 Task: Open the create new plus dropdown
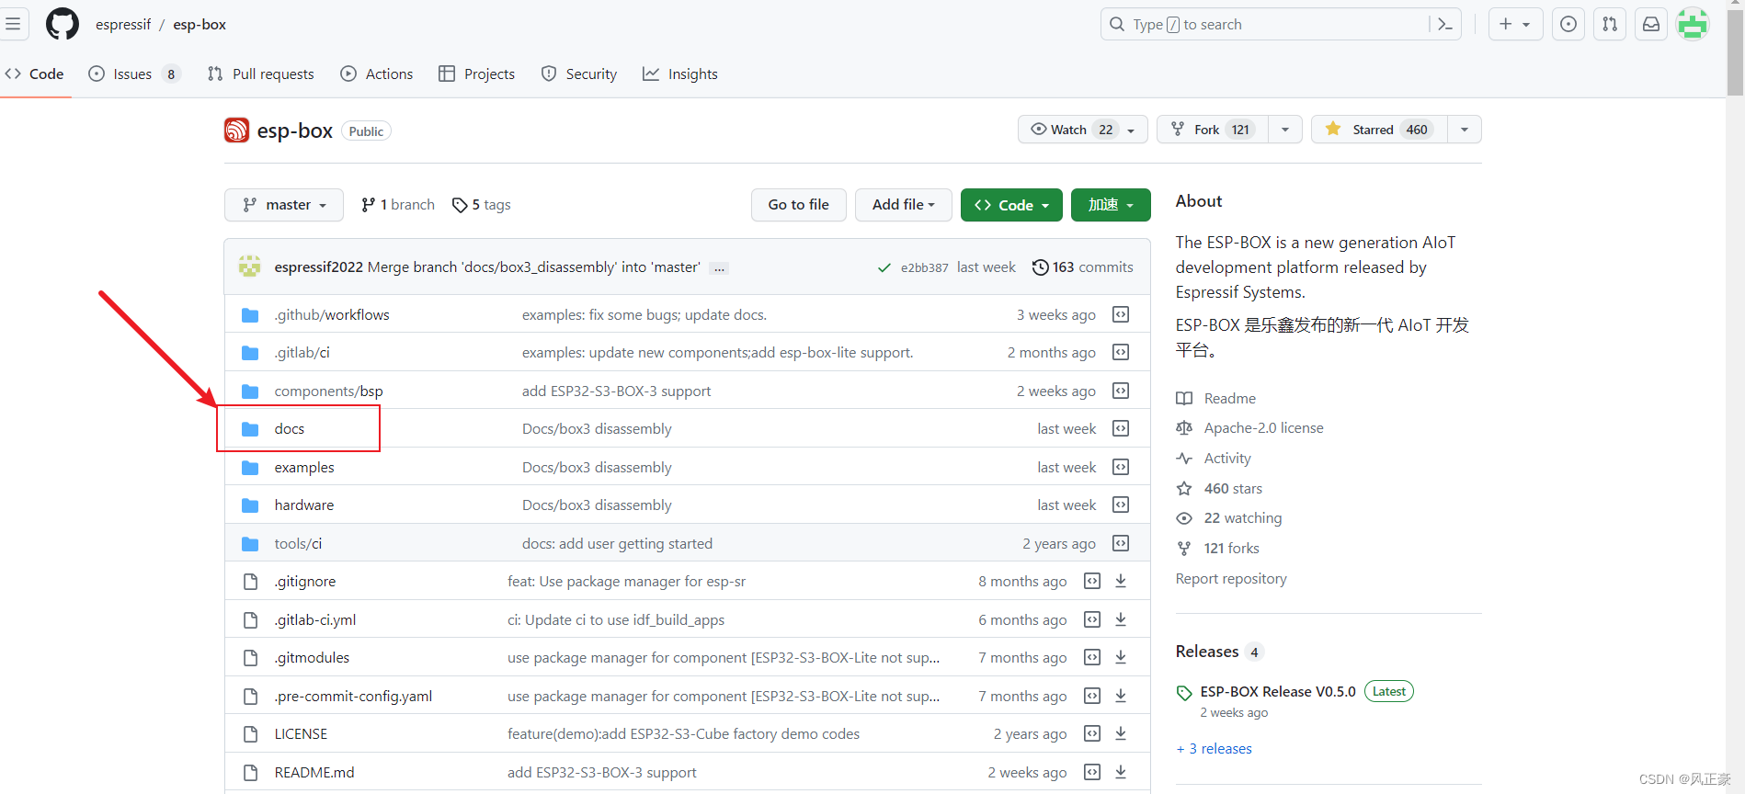point(1515,25)
